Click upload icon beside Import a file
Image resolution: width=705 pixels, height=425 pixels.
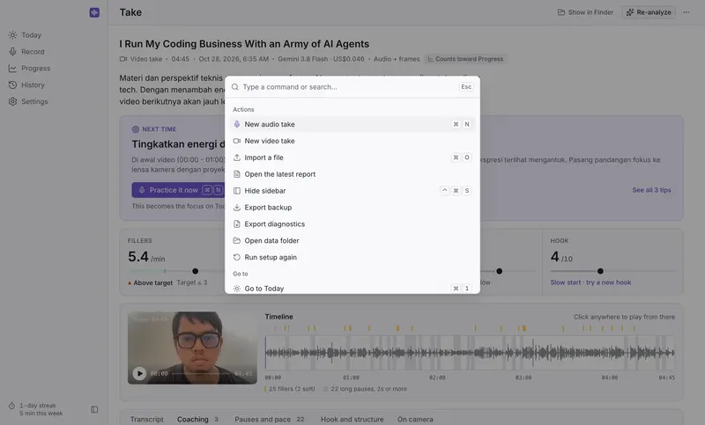tap(237, 158)
